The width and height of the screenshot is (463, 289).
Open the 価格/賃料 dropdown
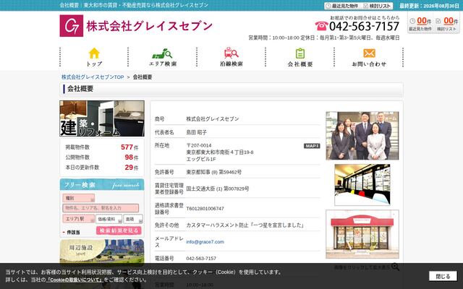coord(109,219)
